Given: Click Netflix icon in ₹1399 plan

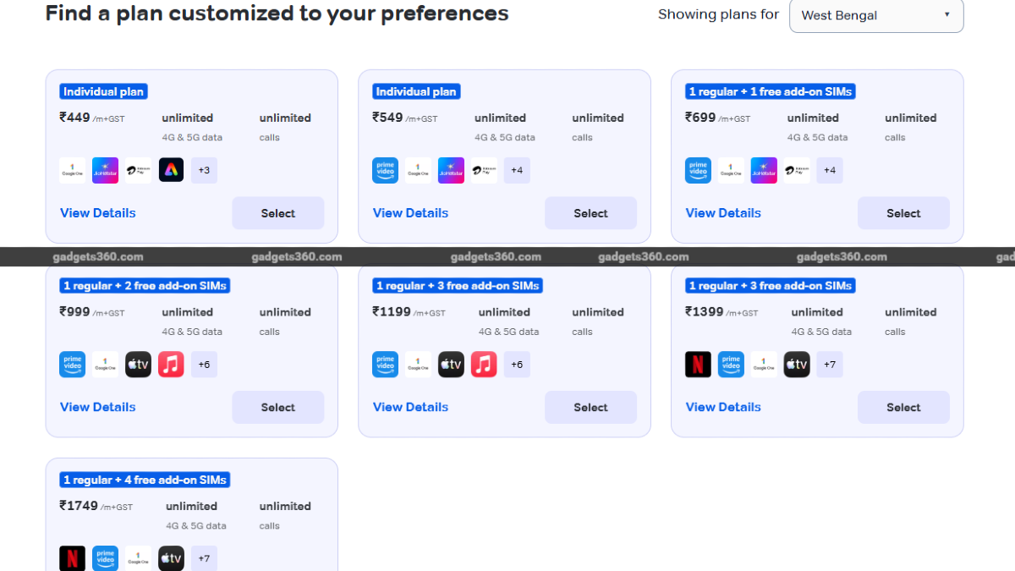Looking at the screenshot, I should (x=698, y=365).
